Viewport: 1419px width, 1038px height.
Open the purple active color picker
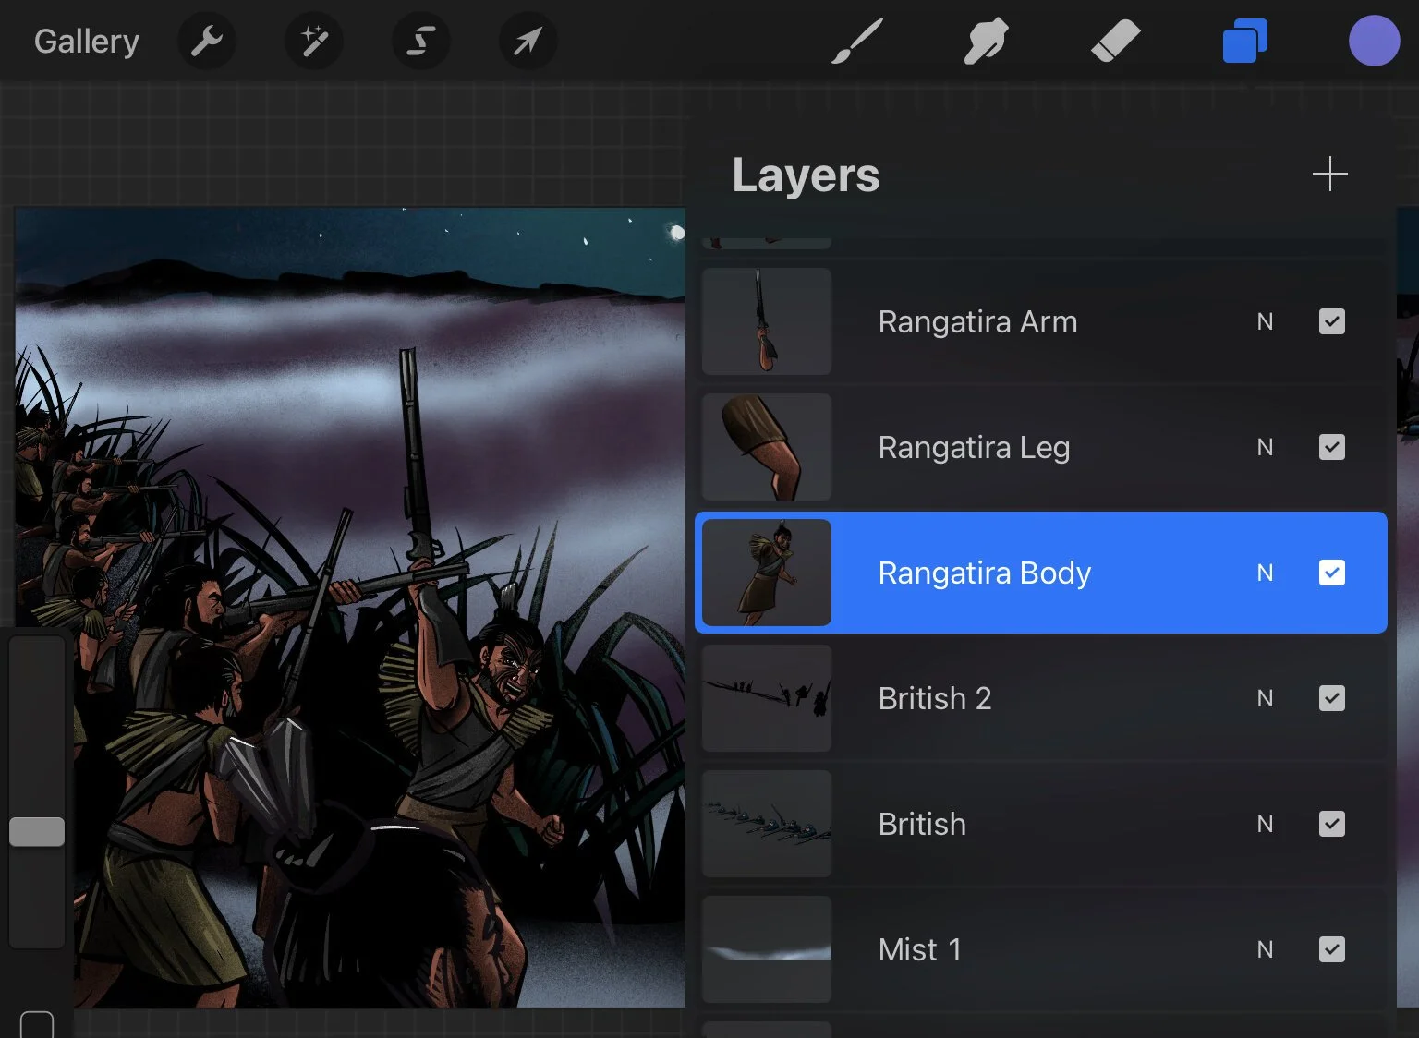tap(1374, 41)
